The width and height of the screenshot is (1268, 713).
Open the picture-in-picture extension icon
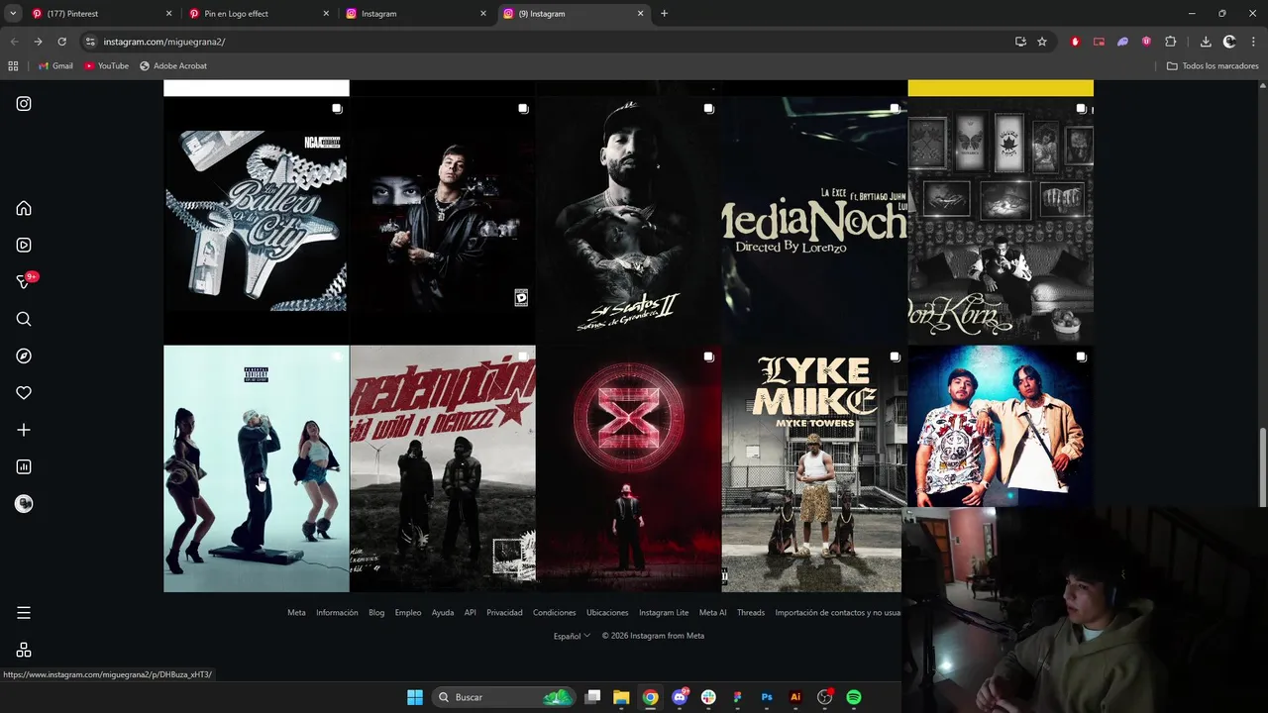point(1099,42)
